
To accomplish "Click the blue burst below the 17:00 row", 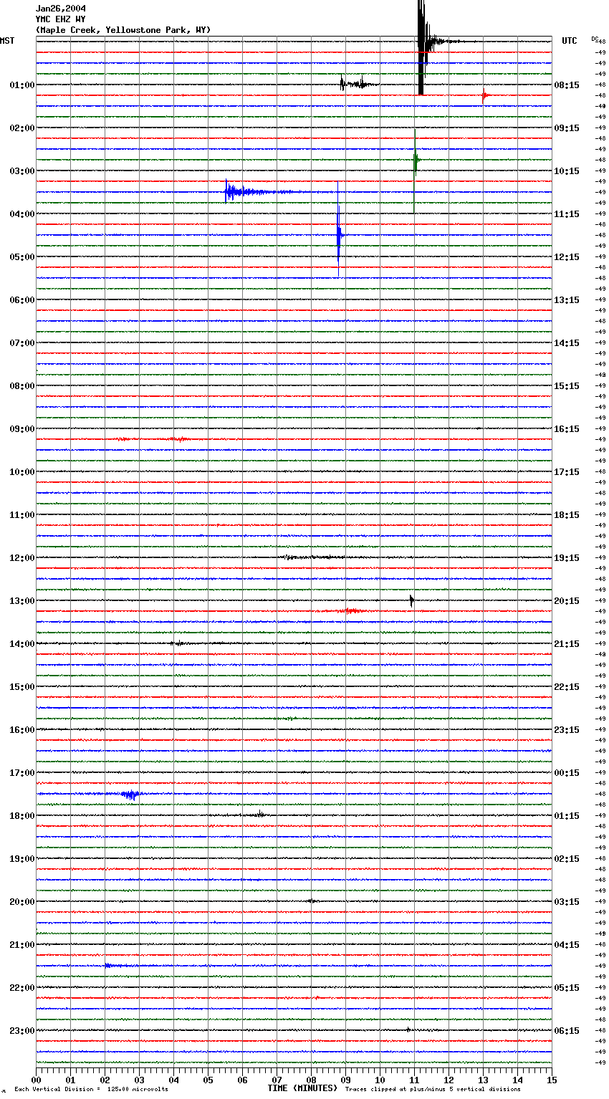I will (x=130, y=794).
